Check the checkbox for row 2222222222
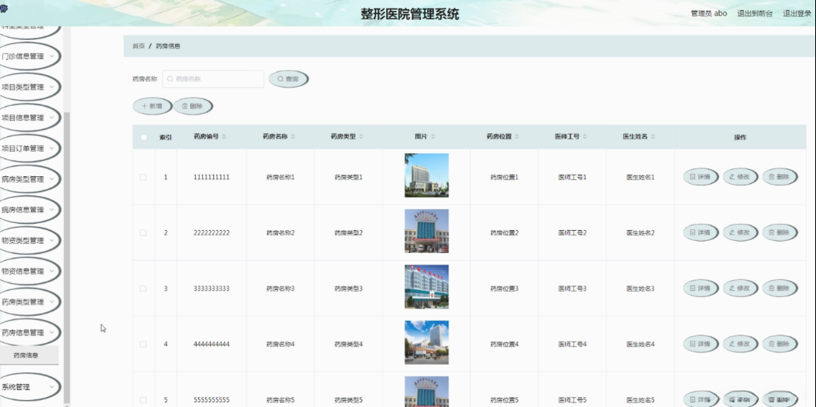The height and width of the screenshot is (407, 816). click(x=143, y=233)
